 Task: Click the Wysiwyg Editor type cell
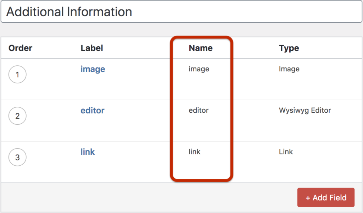(x=305, y=110)
